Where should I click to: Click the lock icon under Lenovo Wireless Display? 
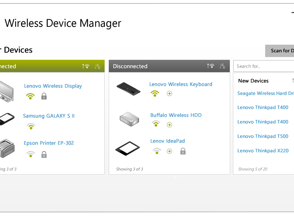pyautogui.click(x=44, y=97)
